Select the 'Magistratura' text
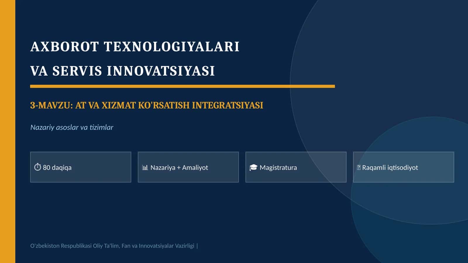Image resolution: width=468 pixels, height=263 pixels. point(278,167)
